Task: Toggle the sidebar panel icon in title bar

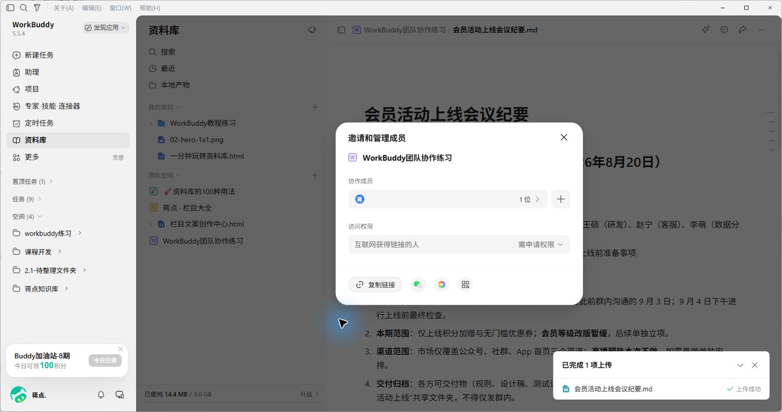Action: pyautogui.click(x=10, y=8)
